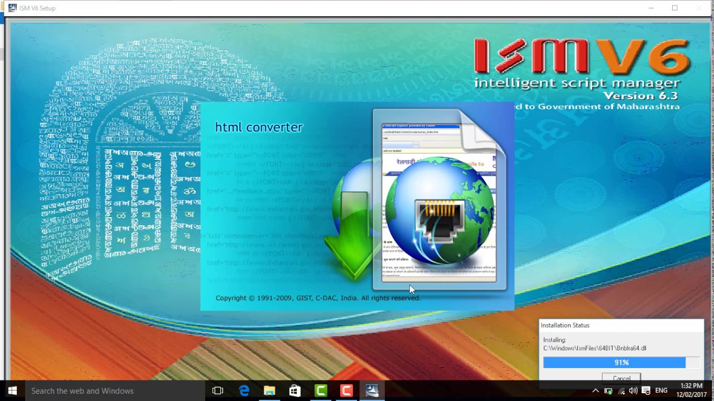This screenshot has height=401, width=714.
Task: Click the Copyright 1991-2009 GIST C-DAC text
Action: tap(318, 298)
